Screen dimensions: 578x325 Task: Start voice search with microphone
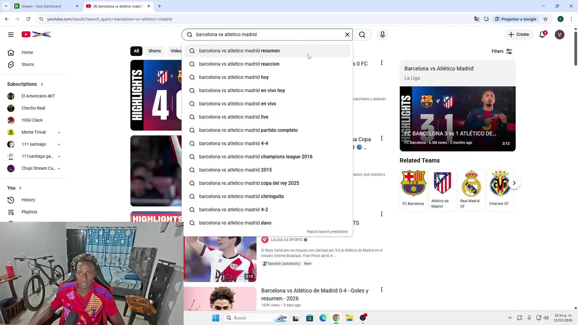pos(382,34)
